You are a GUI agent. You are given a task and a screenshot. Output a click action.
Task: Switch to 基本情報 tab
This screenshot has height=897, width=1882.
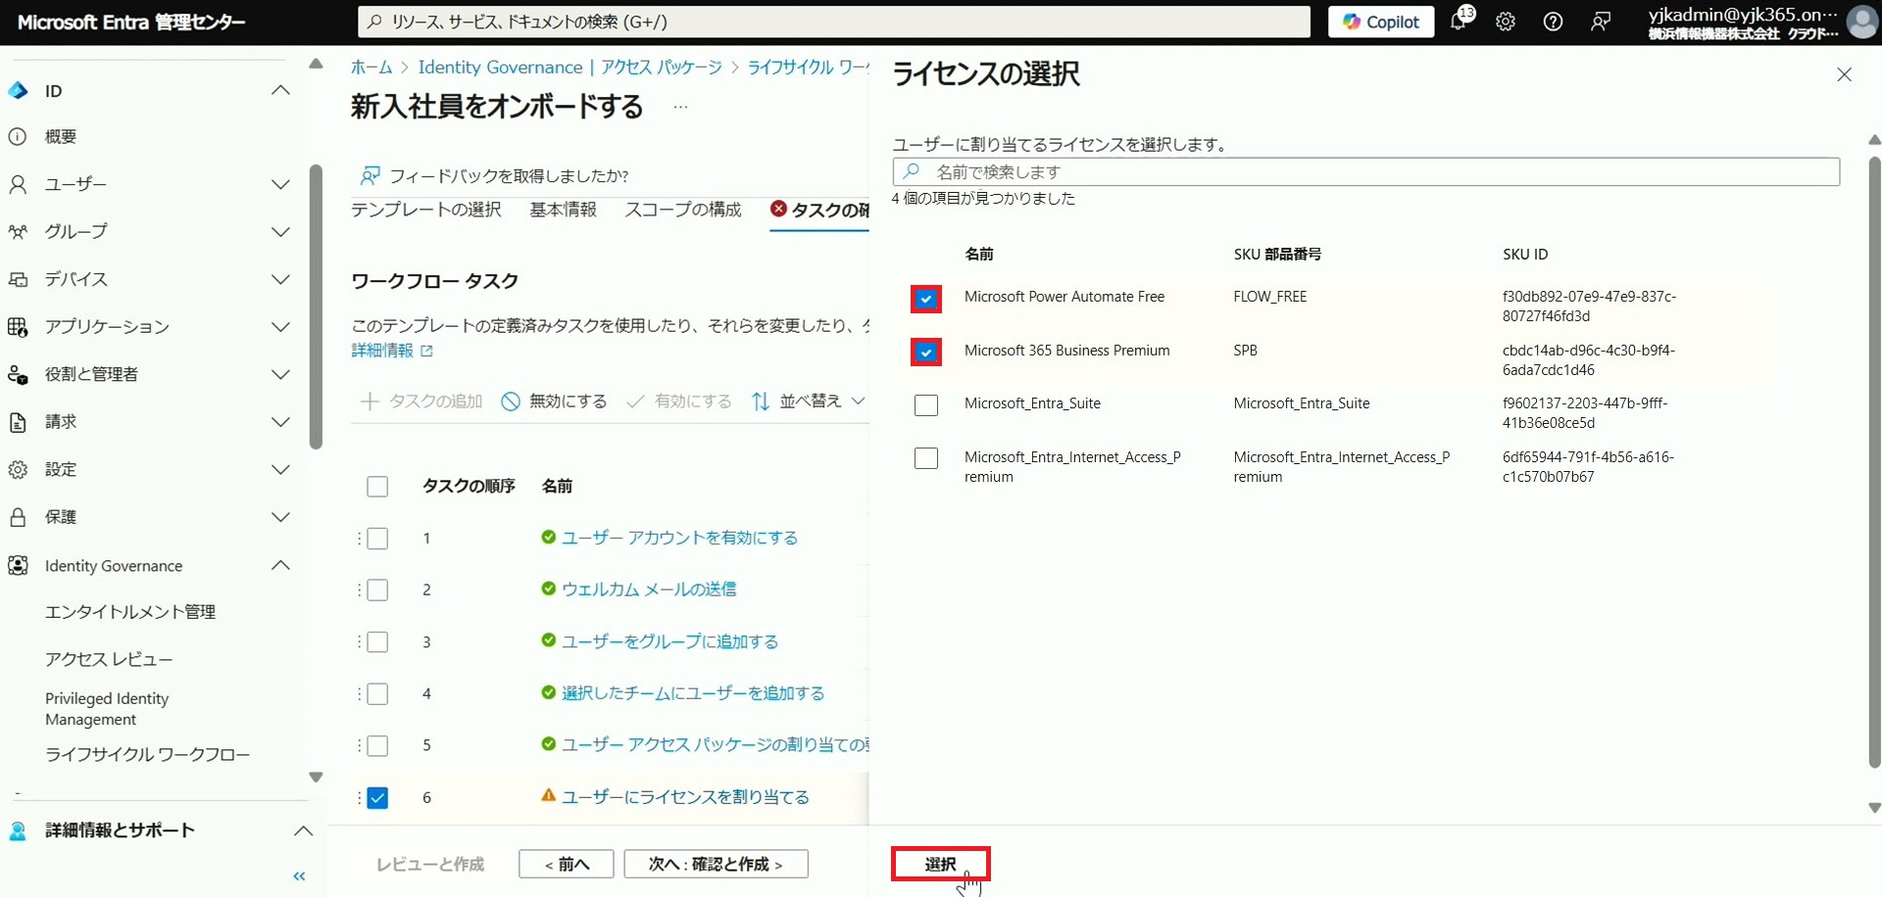(563, 210)
